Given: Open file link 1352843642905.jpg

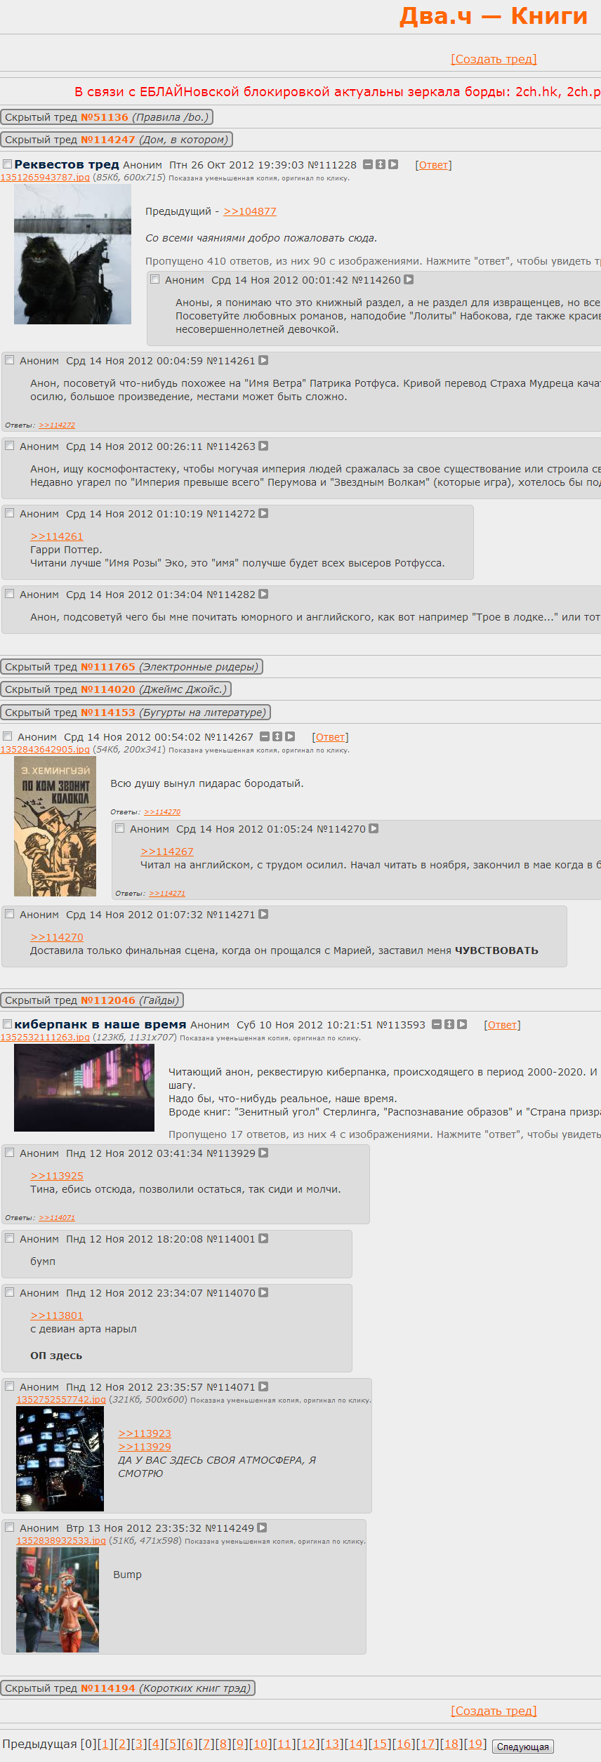Looking at the screenshot, I should tap(45, 750).
